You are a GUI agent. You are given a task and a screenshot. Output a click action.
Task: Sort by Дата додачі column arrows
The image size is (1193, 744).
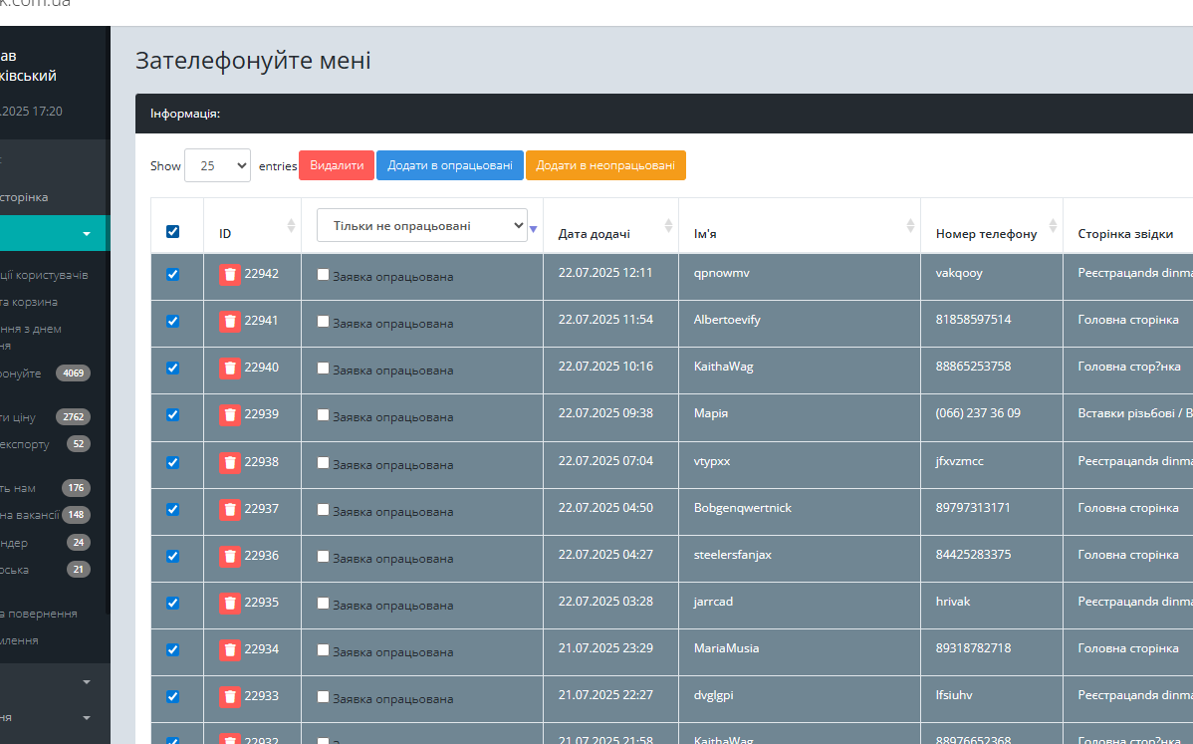coord(668,225)
